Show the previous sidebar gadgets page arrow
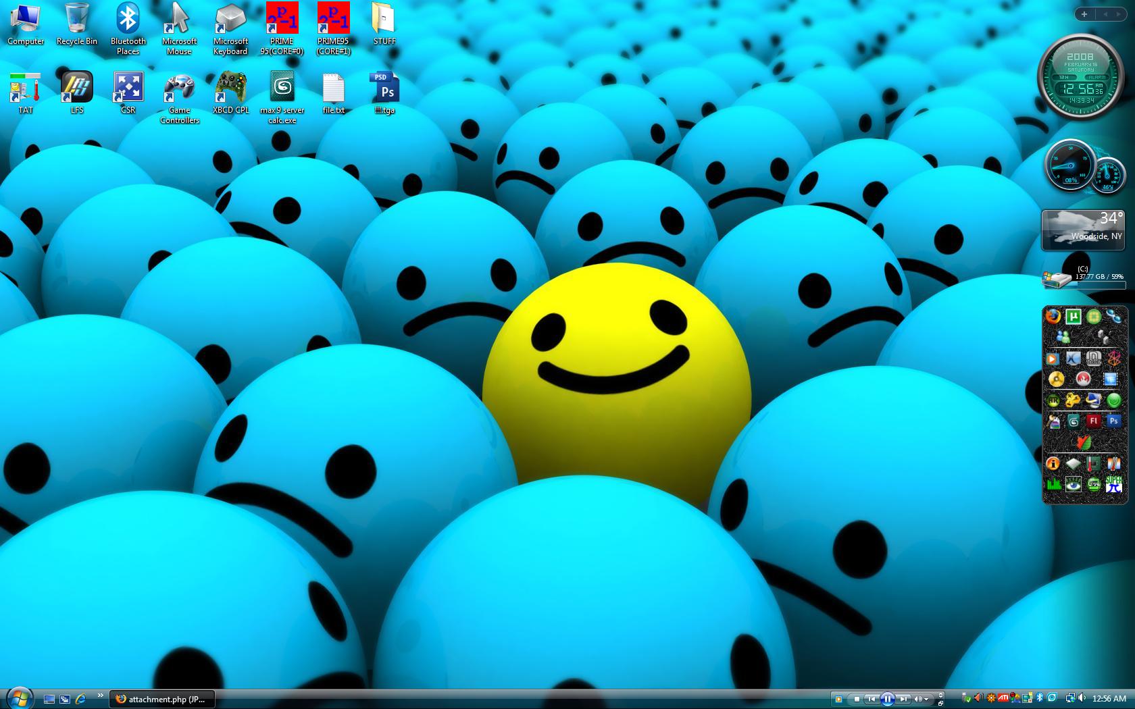Viewport: 1135px width, 709px height. click(x=1105, y=14)
